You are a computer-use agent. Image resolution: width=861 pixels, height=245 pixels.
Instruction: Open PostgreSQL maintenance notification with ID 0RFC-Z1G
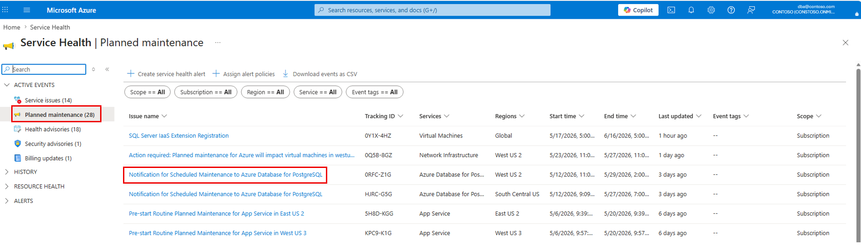[x=225, y=175]
